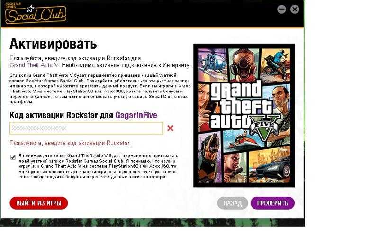Minimize the Social Club window
This screenshot has height=237, width=379.
[281, 9]
